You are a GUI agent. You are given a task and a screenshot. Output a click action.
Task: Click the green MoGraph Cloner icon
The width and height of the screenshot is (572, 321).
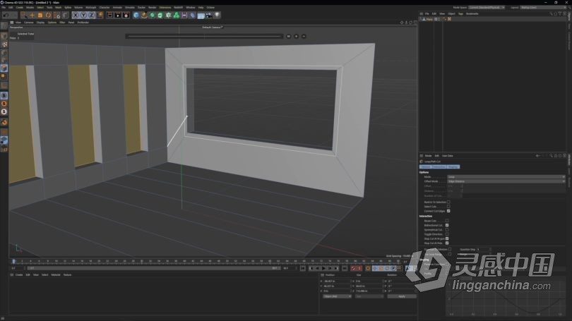pos(168,16)
